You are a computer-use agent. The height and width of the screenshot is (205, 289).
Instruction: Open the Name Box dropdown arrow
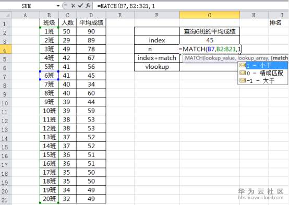[58, 6]
